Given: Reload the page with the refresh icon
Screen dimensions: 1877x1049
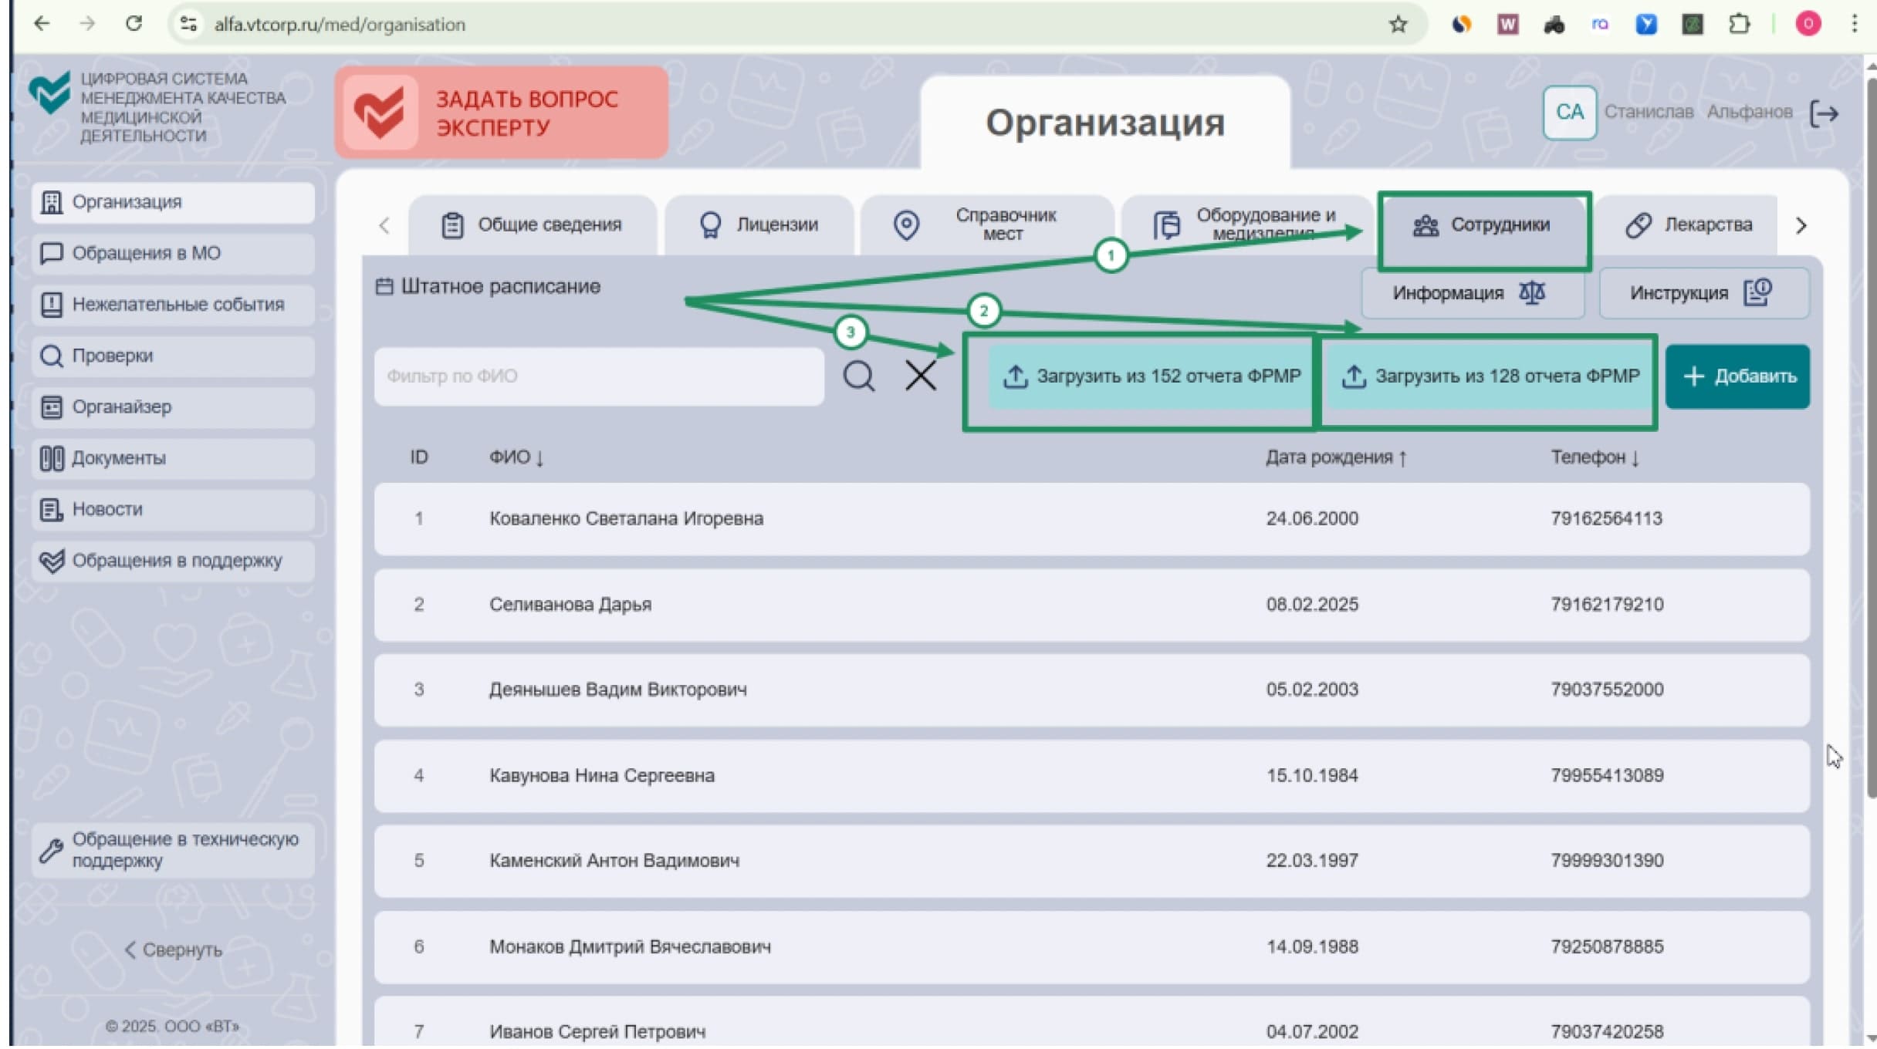Looking at the screenshot, I should 134,24.
